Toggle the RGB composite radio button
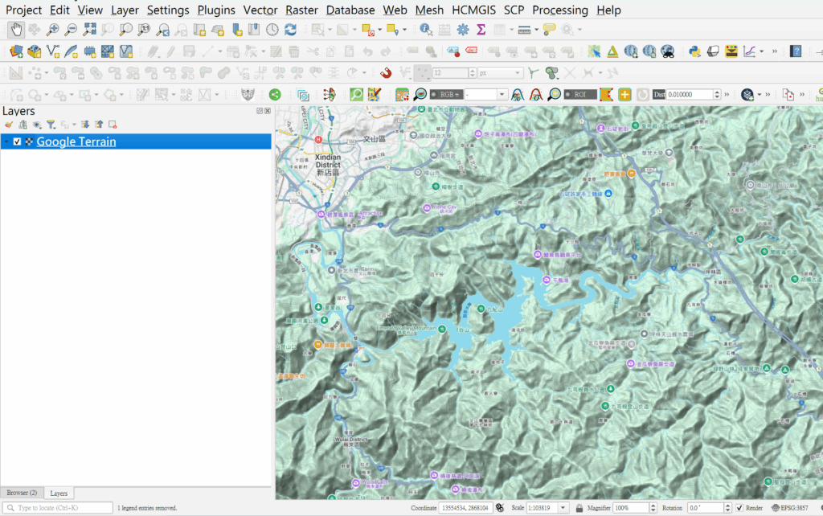Screen dimensions: 823x516 click(x=434, y=95)
